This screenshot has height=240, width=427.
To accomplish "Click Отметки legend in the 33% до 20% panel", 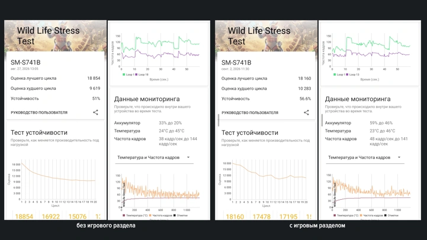I will click(x=181, y=216).
